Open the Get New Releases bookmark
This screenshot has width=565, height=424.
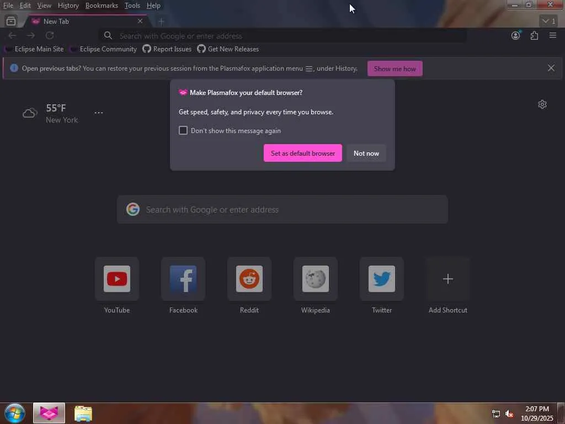[228, 49]
